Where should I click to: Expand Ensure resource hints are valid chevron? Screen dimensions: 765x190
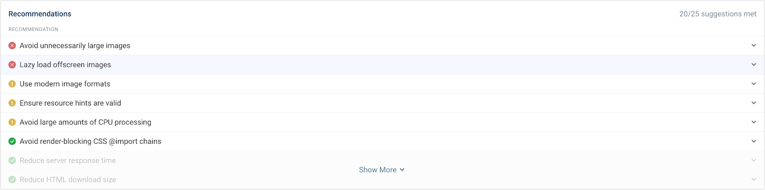[x=754, y=103]
